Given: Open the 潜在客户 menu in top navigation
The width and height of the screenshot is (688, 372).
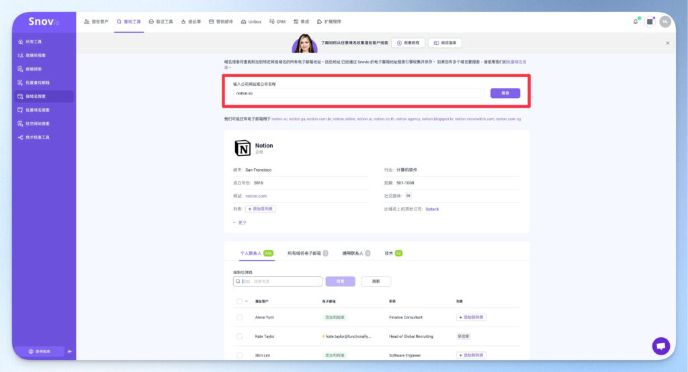Looking at the screenshot, I should coord(96,21).
